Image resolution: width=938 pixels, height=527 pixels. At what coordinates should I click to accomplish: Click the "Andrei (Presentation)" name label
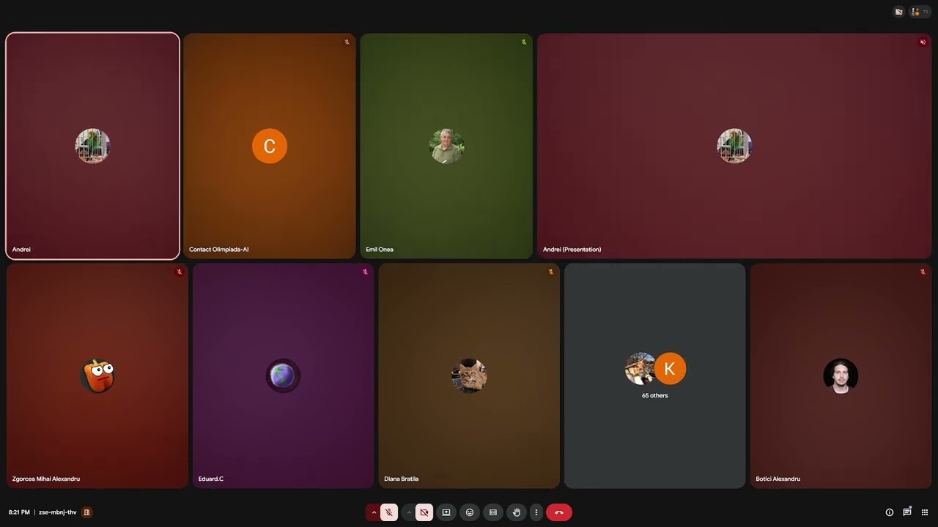[x=572, y=250]
